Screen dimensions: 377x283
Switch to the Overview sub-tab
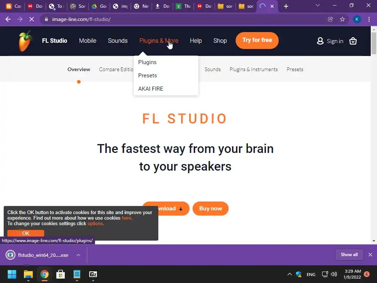tap(79, 69)
